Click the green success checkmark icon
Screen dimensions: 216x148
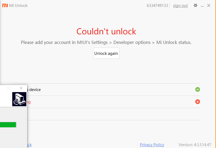(197, 89)
